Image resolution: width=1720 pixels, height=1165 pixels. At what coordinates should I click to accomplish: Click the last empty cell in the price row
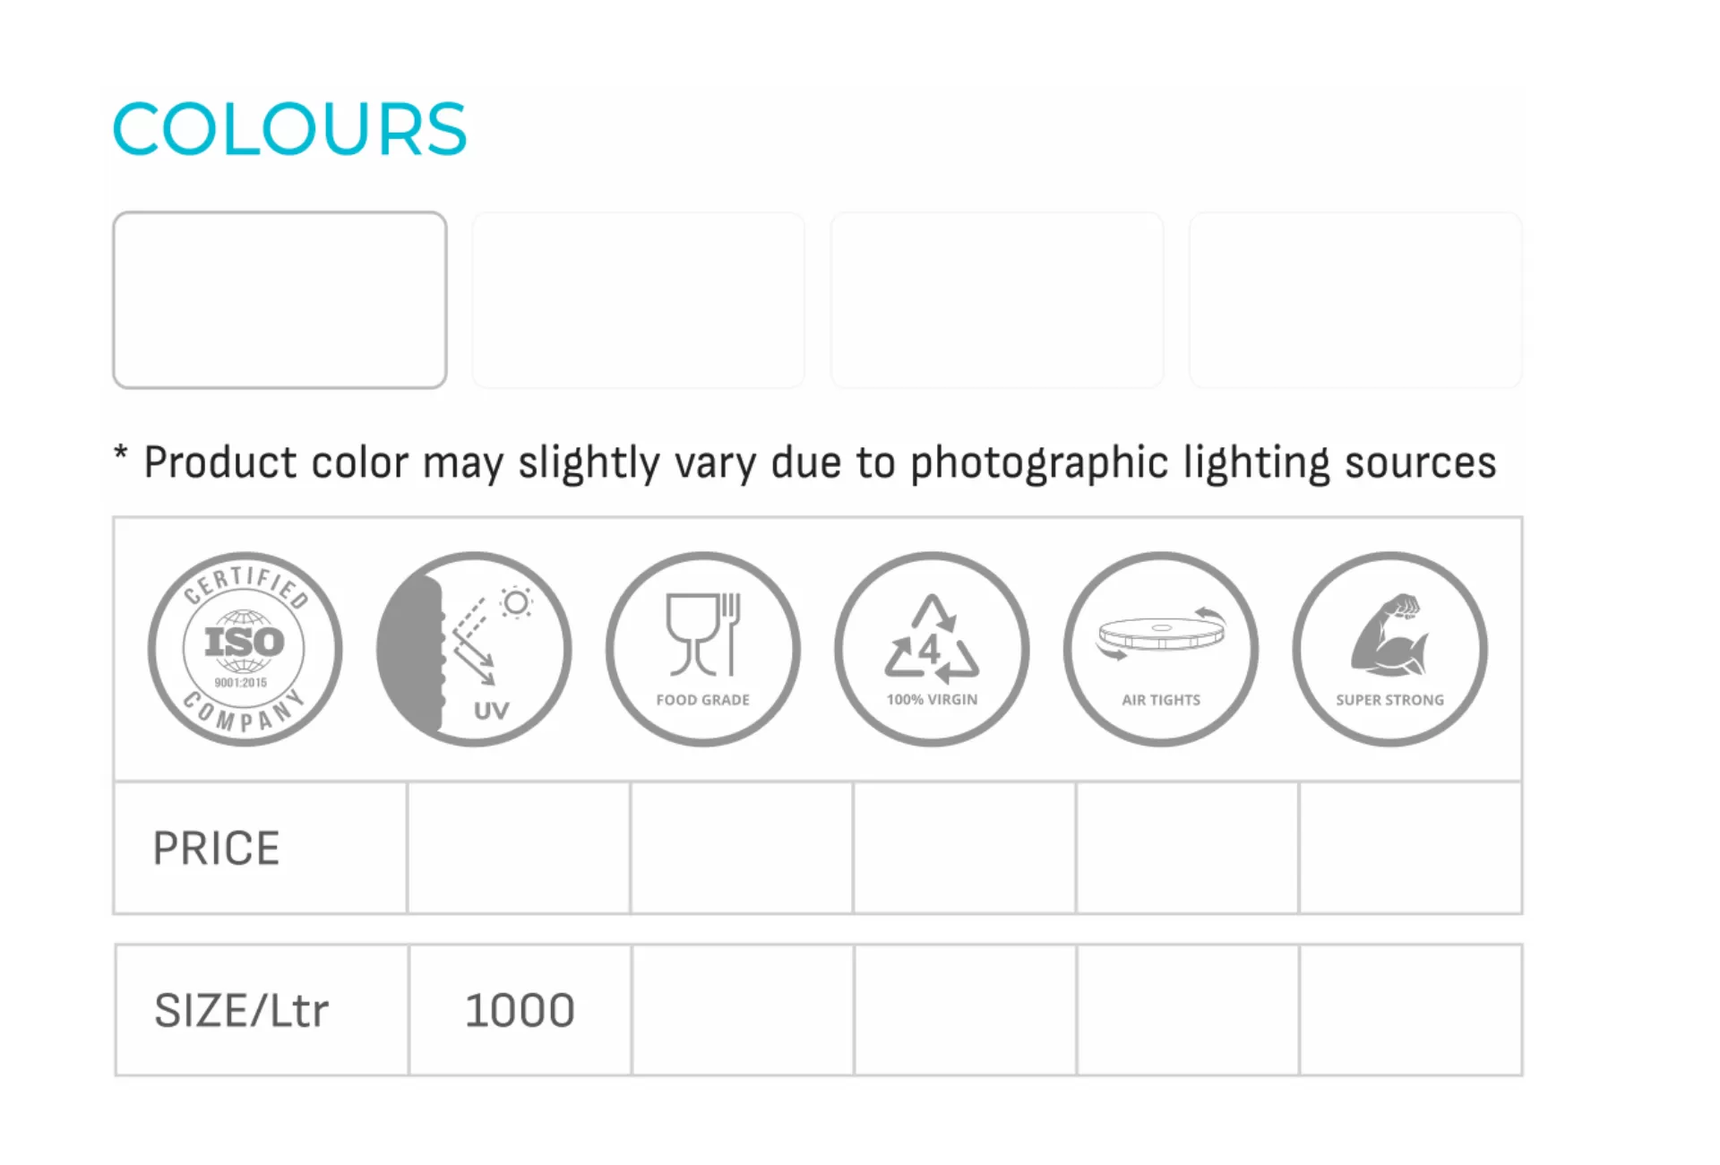[x=1410, y=848]
